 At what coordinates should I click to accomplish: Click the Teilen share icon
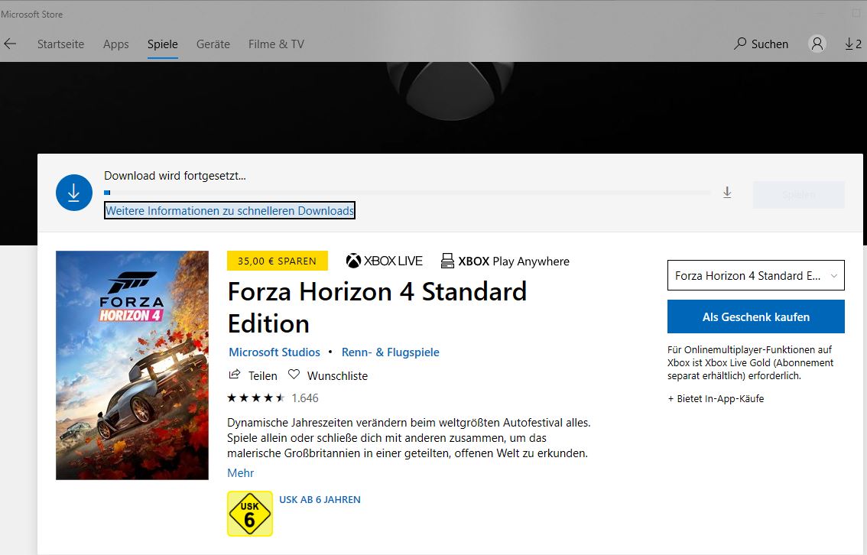(x=235, y=375)
